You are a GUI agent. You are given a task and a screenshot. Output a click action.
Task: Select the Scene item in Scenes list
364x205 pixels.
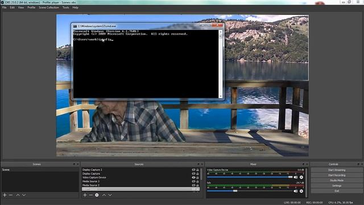(40, 170)
